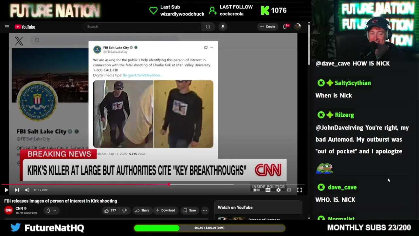The image size is (419, 236).
Task: Click the page vertical scrollbar
Action: pos(309,44)
